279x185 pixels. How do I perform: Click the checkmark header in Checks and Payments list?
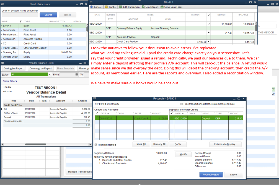[97, 113]
